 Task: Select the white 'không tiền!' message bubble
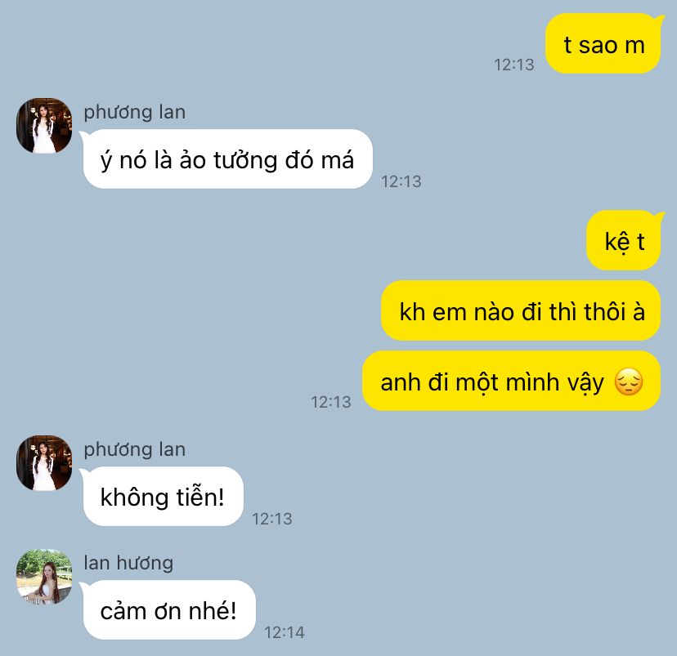coord(163,496)
